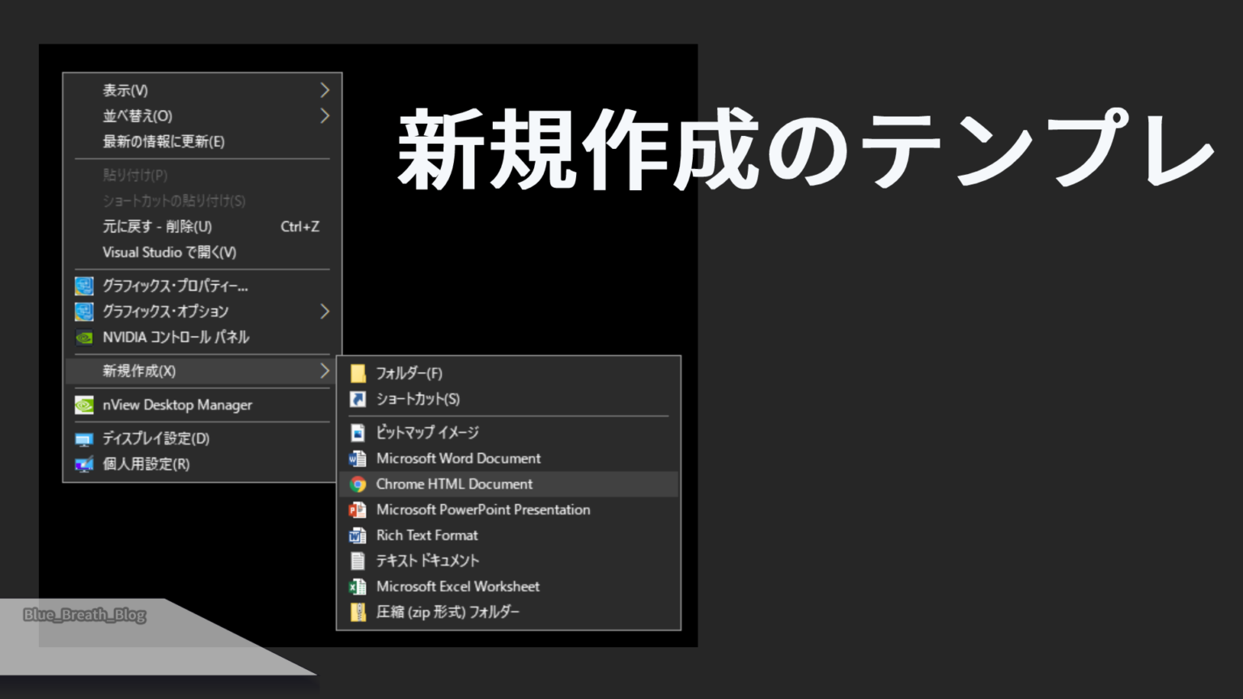This screenshot has width=1243, height=699.
Task: Select Visual Studio で開く(V)
Action: point(202,252)
